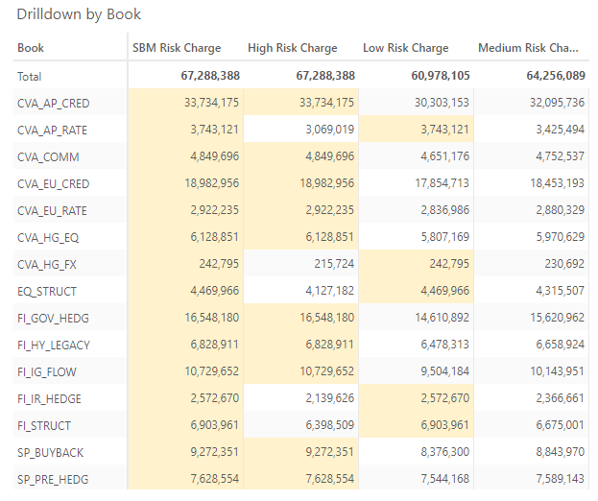
Task: Click FI_IR_HEDGE Medium Risk value 2,366,661
Action: point(560,398)
